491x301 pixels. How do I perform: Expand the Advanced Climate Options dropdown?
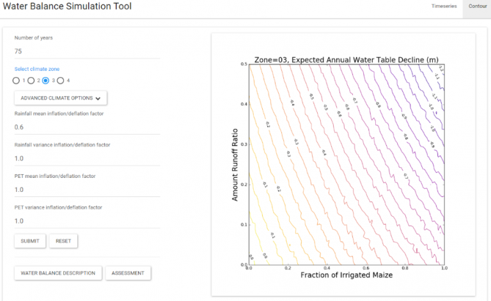(60, 98)
